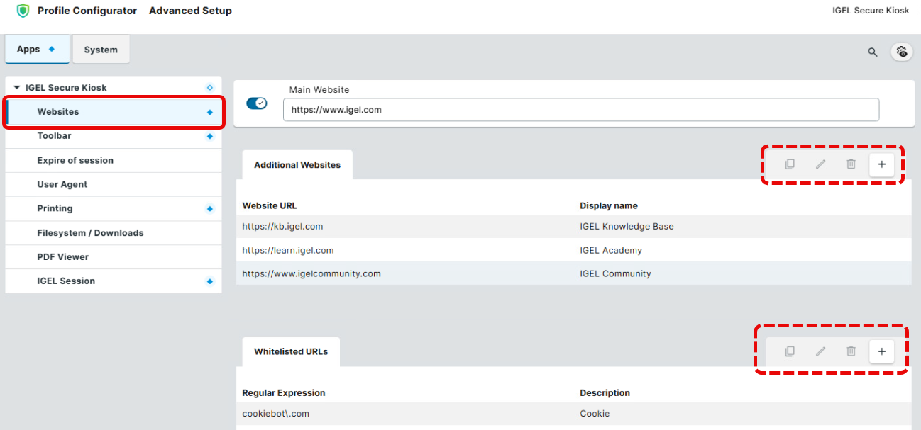Click the copy icon for Additional Websites
The height and width of the screenshot is (430, 921).
789,164
